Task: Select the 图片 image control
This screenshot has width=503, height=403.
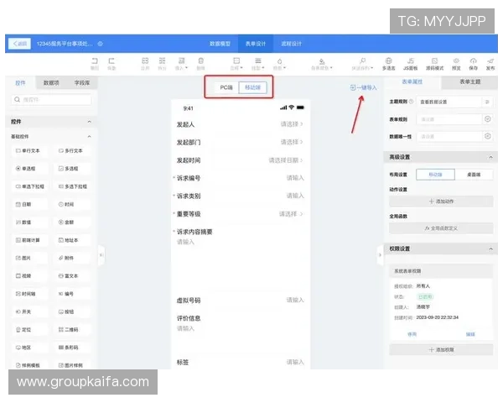Action: coord(29,258)
